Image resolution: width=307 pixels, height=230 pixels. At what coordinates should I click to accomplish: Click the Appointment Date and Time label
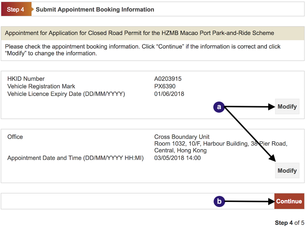point(75,158)
